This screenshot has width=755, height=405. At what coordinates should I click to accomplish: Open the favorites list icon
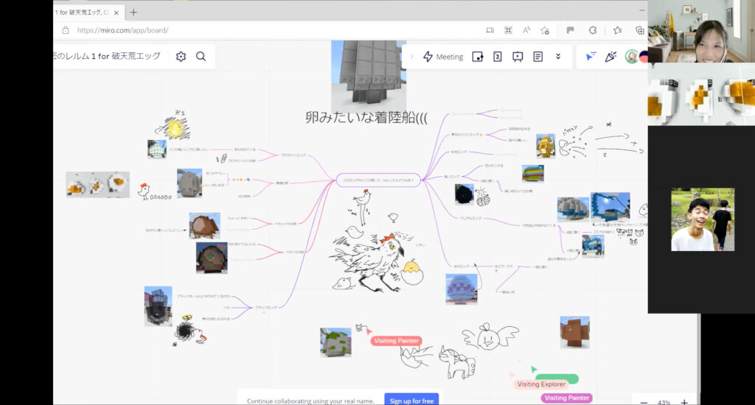tap(618, 30)
